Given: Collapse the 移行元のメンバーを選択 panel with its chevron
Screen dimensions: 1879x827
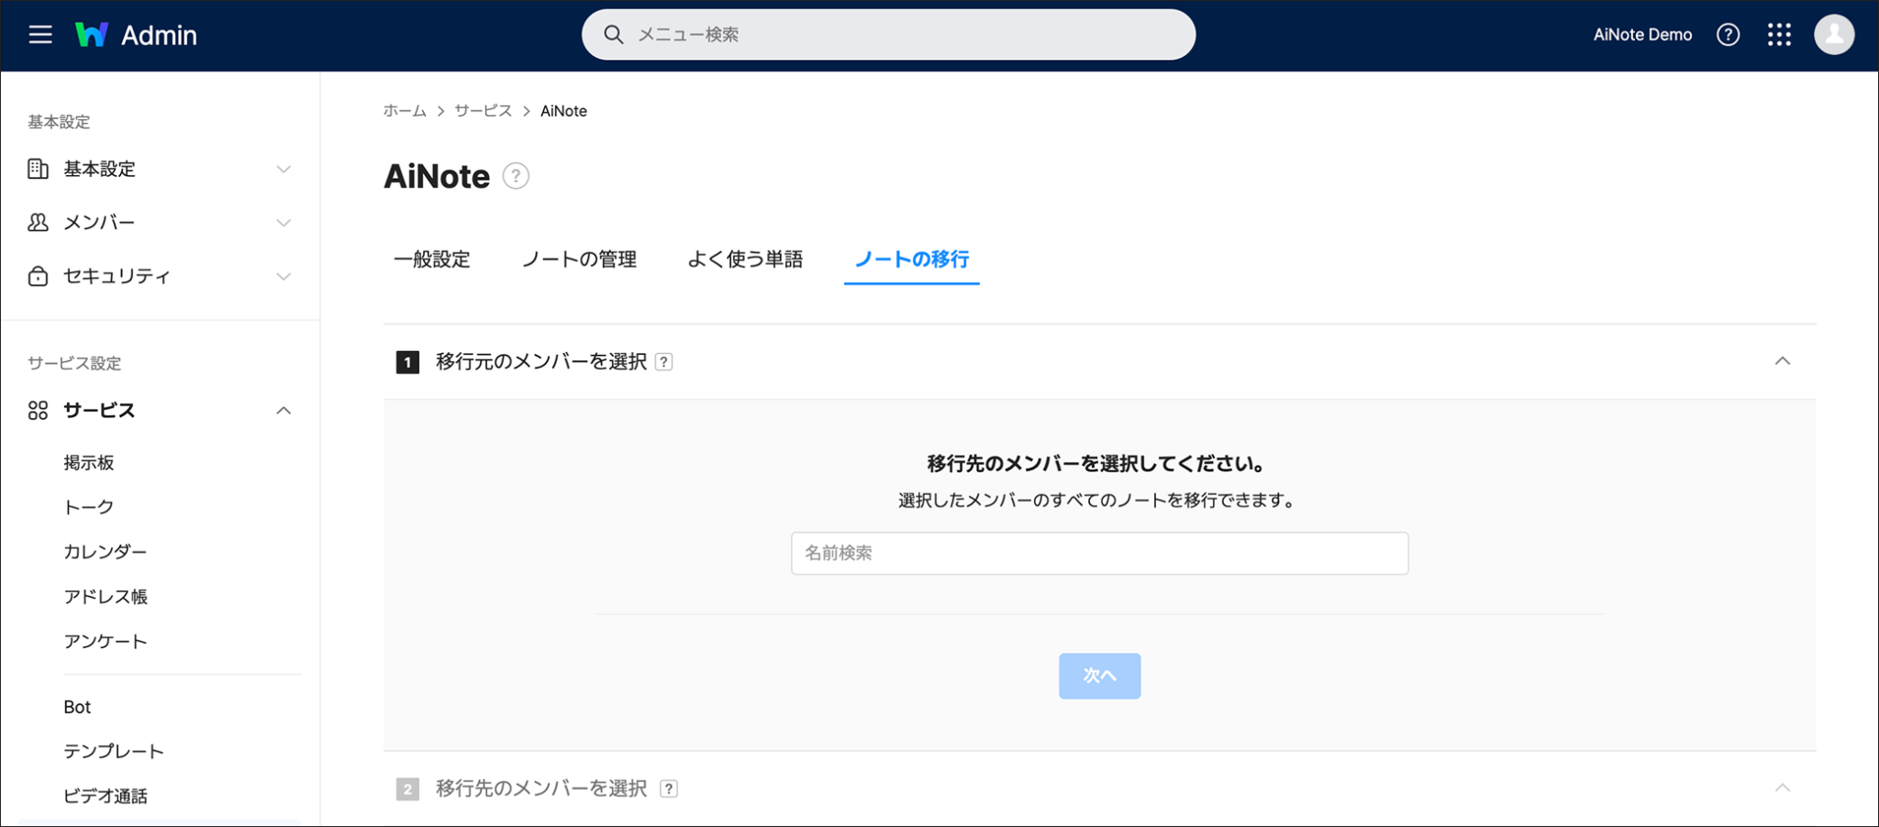Looking at the screenshot, I should click(x=1784, y=360).
